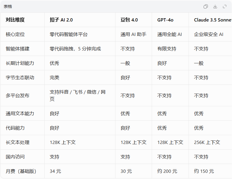Click '优秀' in the 长期计划能力 row
This screenshot has height=179, width=232.
click(54, 63)
